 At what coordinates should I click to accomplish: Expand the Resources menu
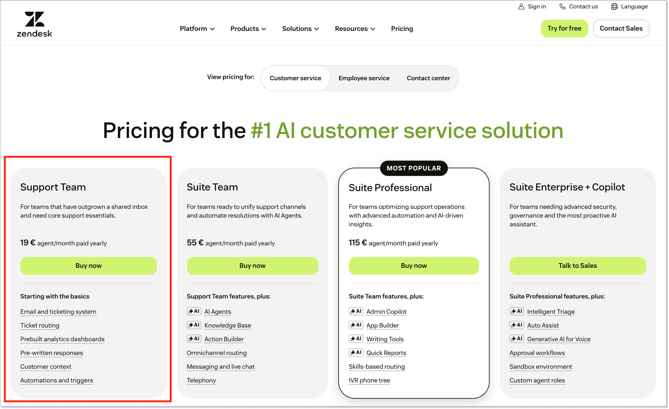tap(355, 29)
